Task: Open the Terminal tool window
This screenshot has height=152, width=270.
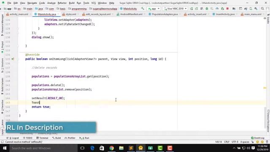Action: pos(42,138)
